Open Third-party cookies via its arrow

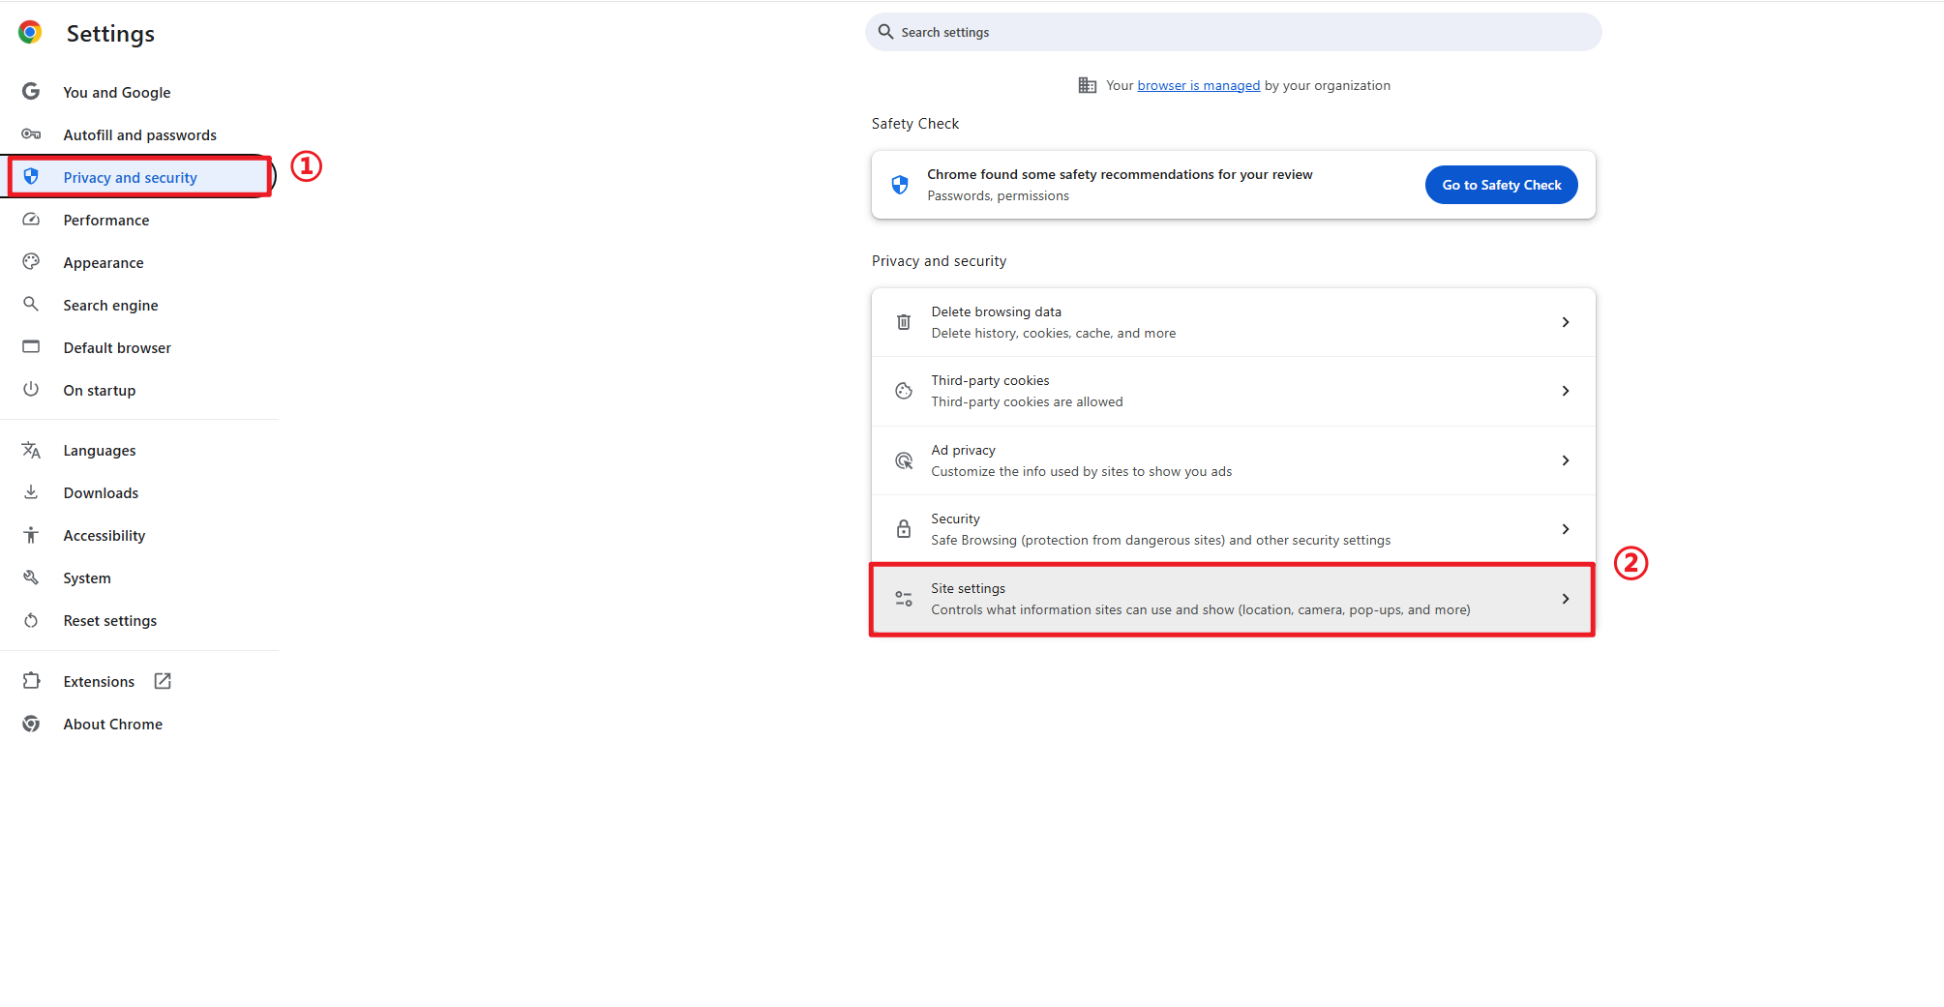[x=1565, y=391]
